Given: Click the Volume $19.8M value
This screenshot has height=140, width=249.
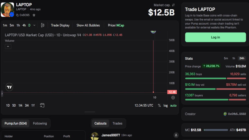Looking at the screenshot, I should (x=241, y=66).
